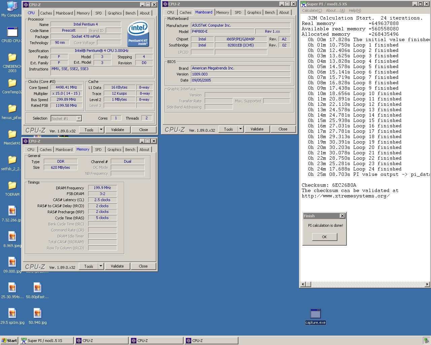Click the Super PI title bar icon
431x345 pixels.
303,4
